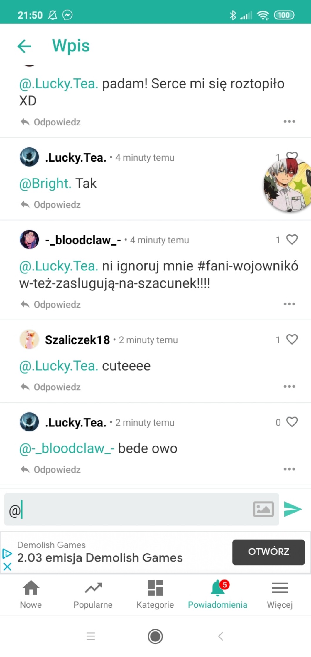Attach an image to the comment
This screenshot has width=311, height=657.
pyautogui.click(x=263, y=509)
